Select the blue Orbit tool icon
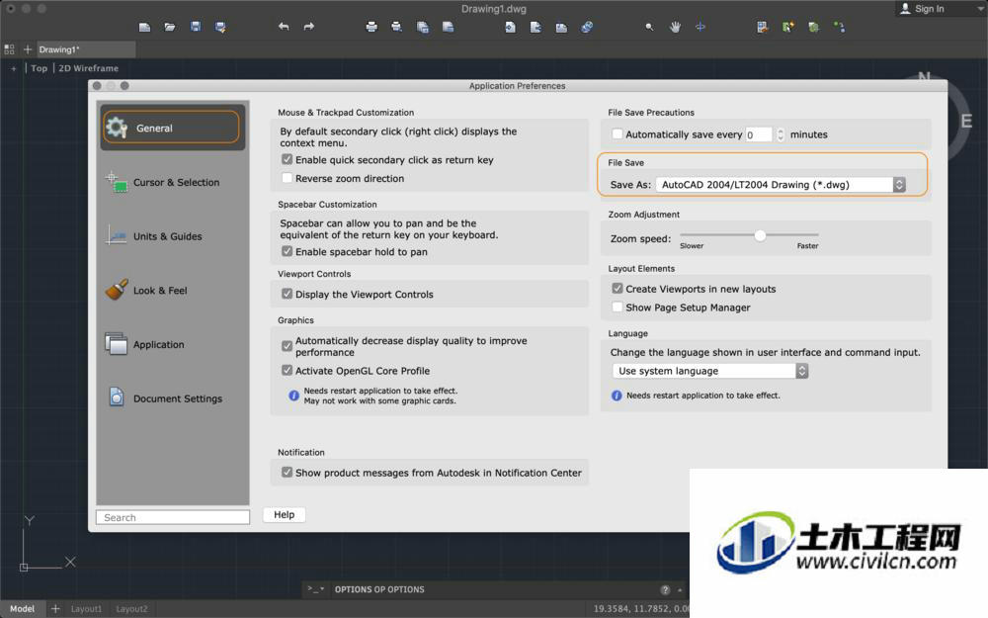988x618 pixels. (x=700, y=27)
